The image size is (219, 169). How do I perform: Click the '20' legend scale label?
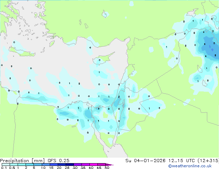[59, 168]
